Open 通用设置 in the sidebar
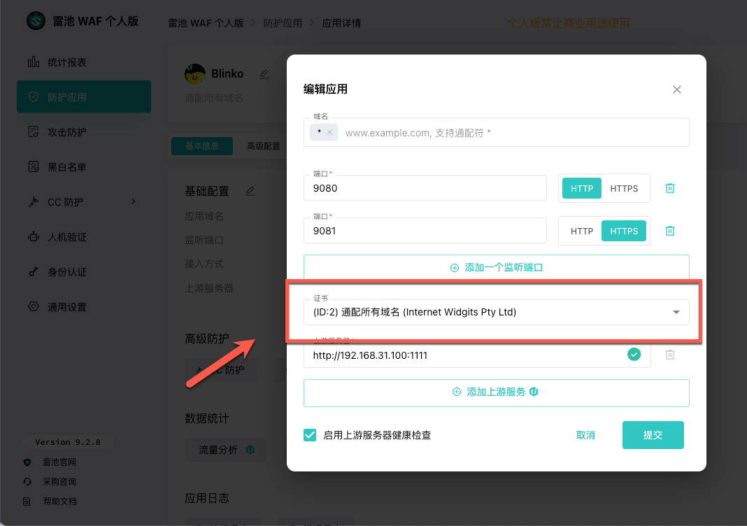 [84, 307]
